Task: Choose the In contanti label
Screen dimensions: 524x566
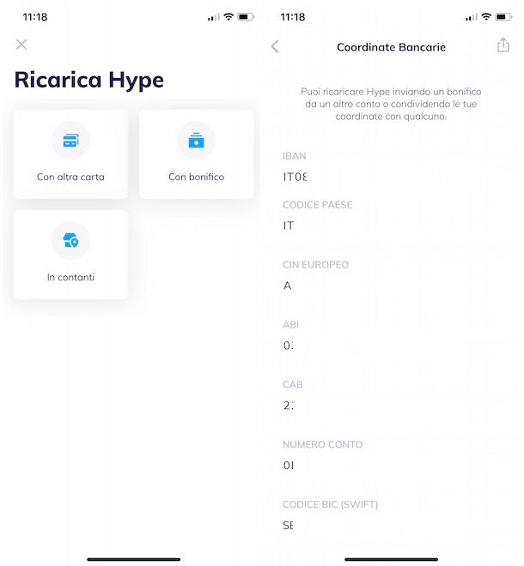Action: (x=70, y=278)
